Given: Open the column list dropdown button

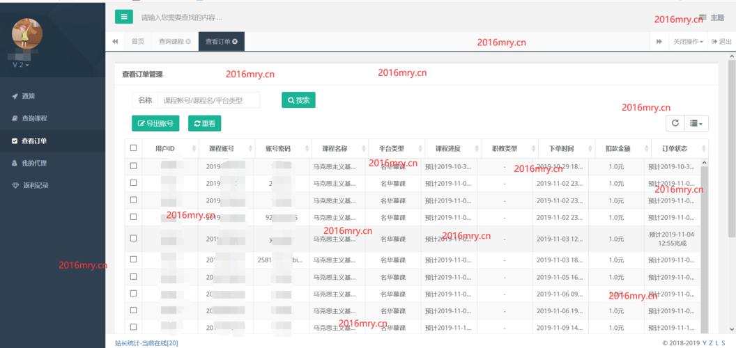Looking at the screenshot, I should pyautogui.click(x=696, y=123).
